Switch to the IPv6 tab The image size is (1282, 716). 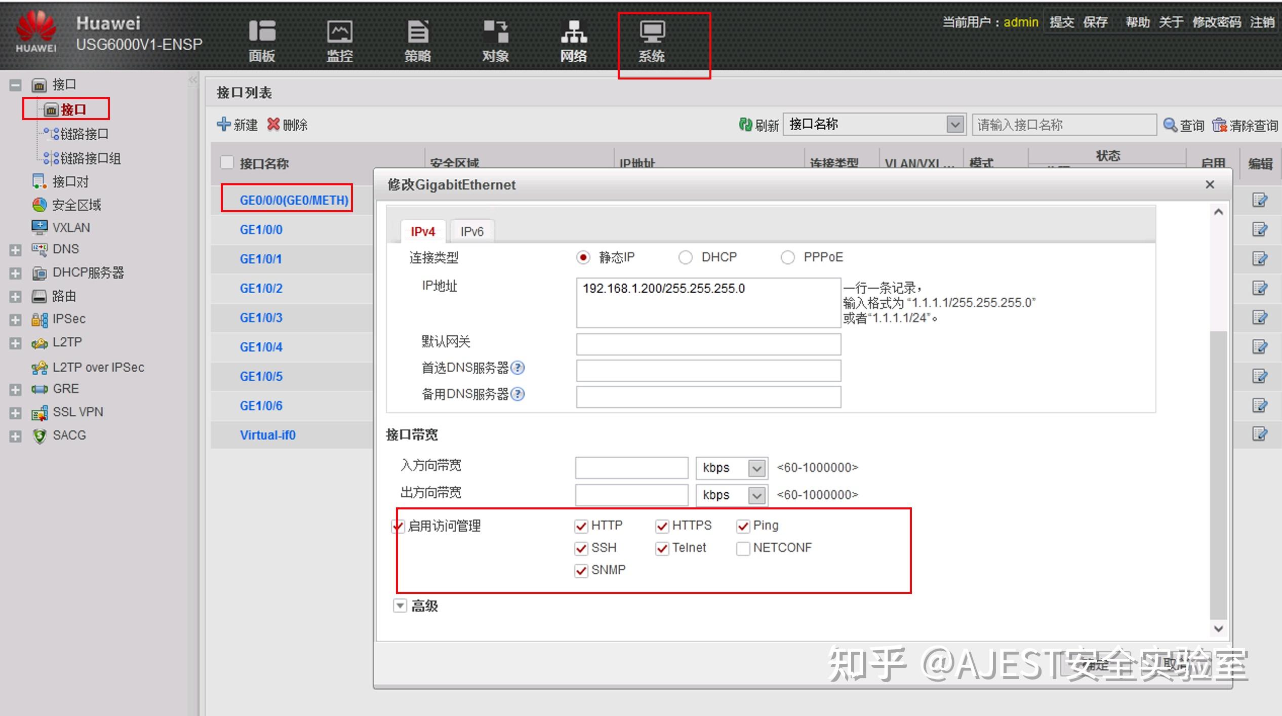(472, 230)
